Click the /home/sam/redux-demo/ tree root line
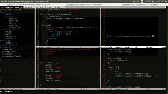Screen dimensions: 168x94 pyautogui.click(x=12, y=10)
